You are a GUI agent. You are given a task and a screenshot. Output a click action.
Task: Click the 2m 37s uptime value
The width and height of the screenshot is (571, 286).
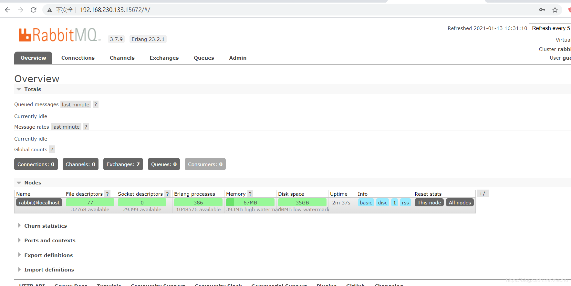[x=341, y=202]
